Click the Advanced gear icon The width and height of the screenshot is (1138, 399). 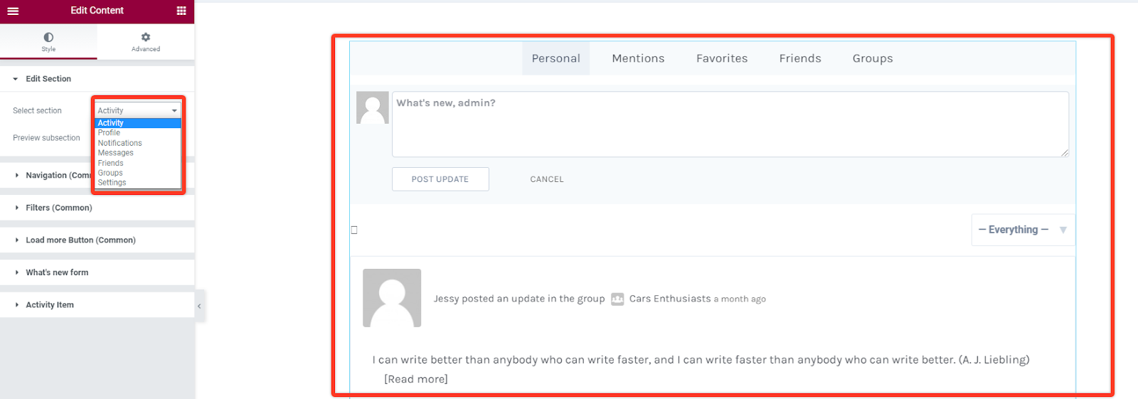coord(146,37)
